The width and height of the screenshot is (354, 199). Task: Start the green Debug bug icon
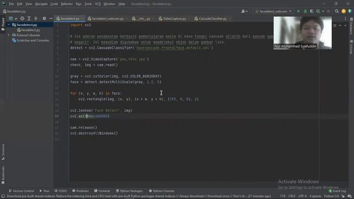tap(305, 11)
